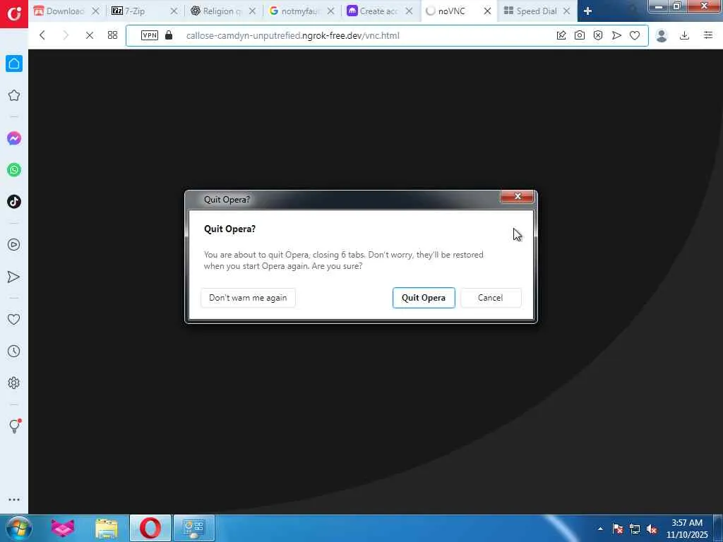
Task: Open the tab islands grid button
Action: tap(112, 35)
